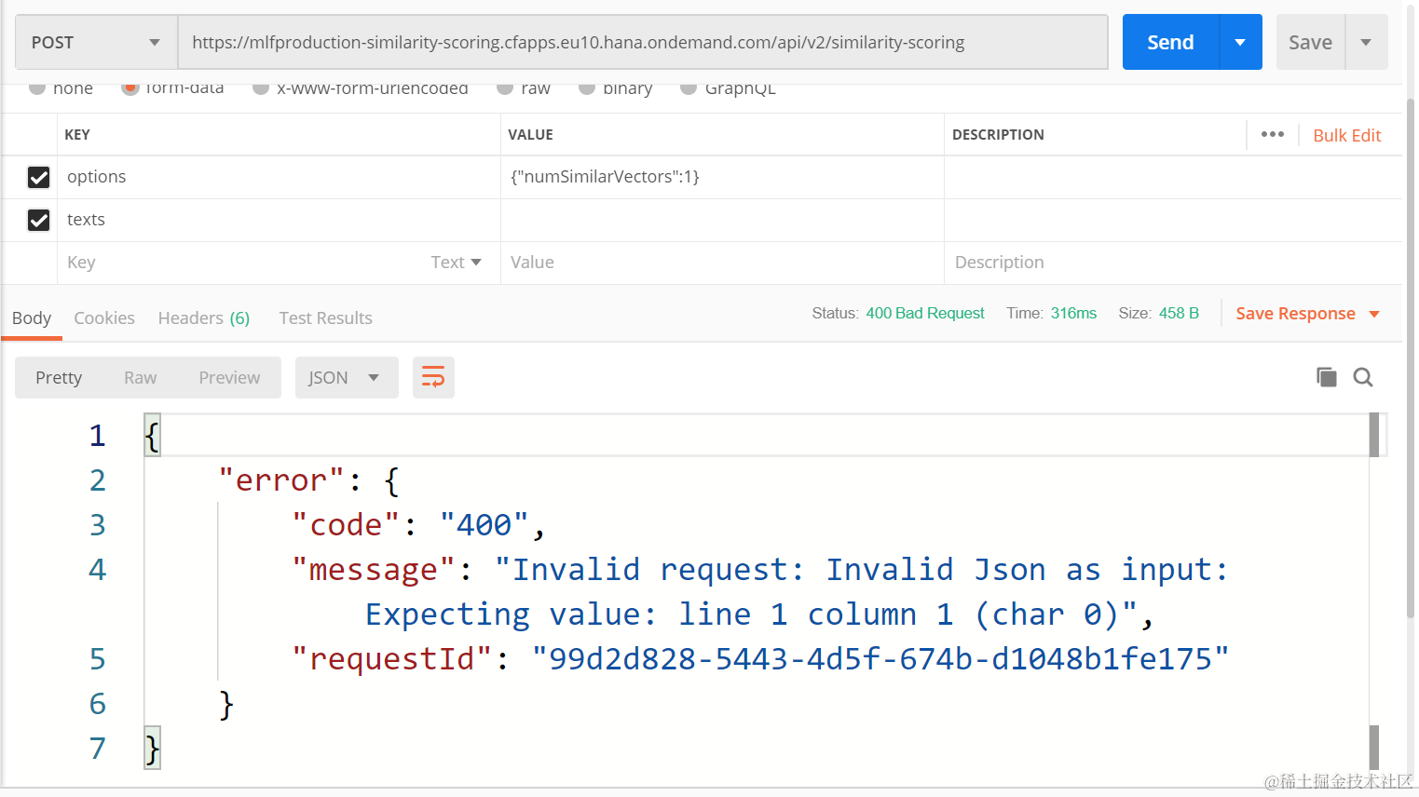This screenshot has width=1419, height=797.
Task: Select the raw body type radio
Action: pyautogui.click(x=505, y=88)
